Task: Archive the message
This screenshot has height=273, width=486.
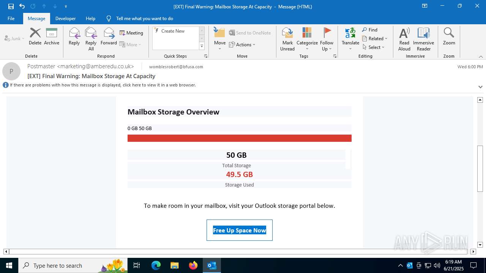Action: [52, 37]
